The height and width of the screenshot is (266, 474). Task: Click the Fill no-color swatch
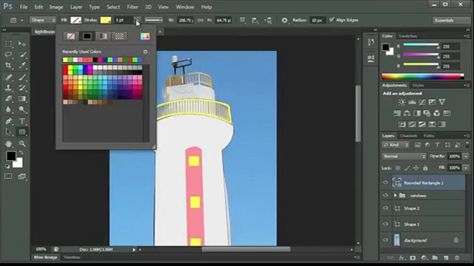pos(76,20)
